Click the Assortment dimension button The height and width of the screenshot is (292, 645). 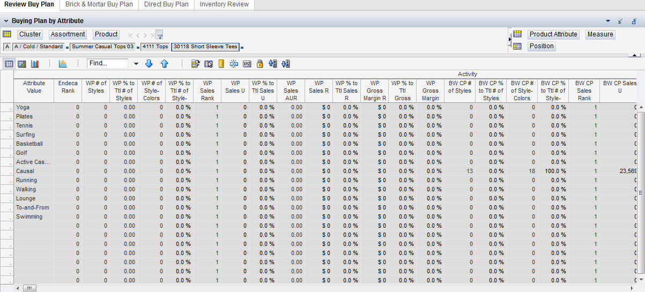point(68,34)
